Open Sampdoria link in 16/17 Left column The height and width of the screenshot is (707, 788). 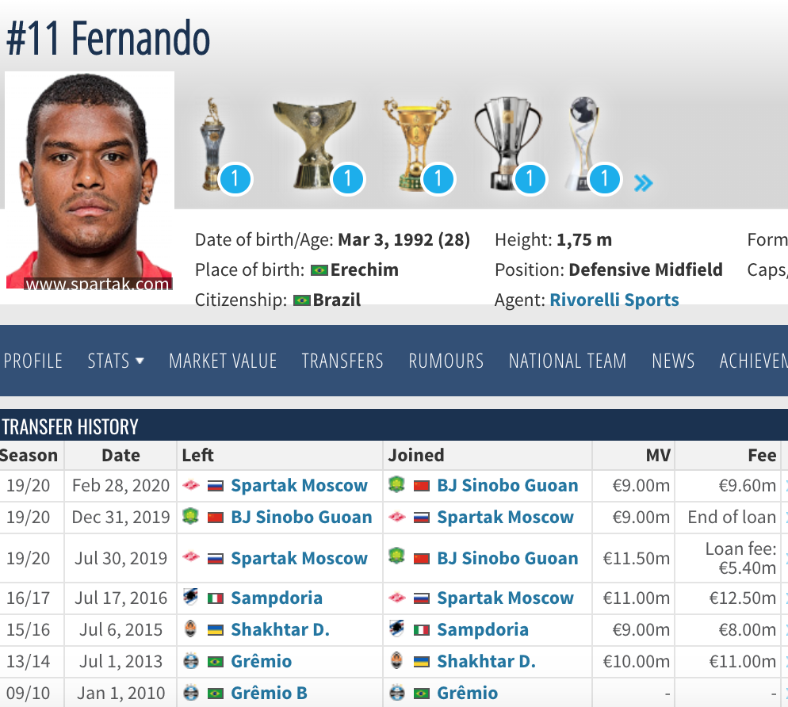(277, 598)
